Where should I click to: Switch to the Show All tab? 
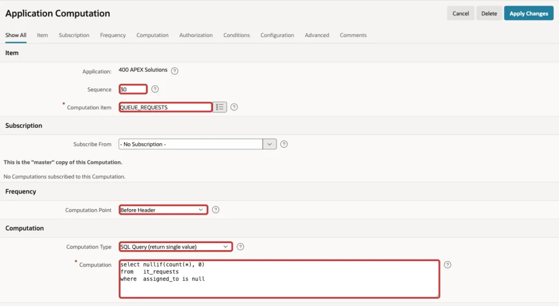coord(16,36)
